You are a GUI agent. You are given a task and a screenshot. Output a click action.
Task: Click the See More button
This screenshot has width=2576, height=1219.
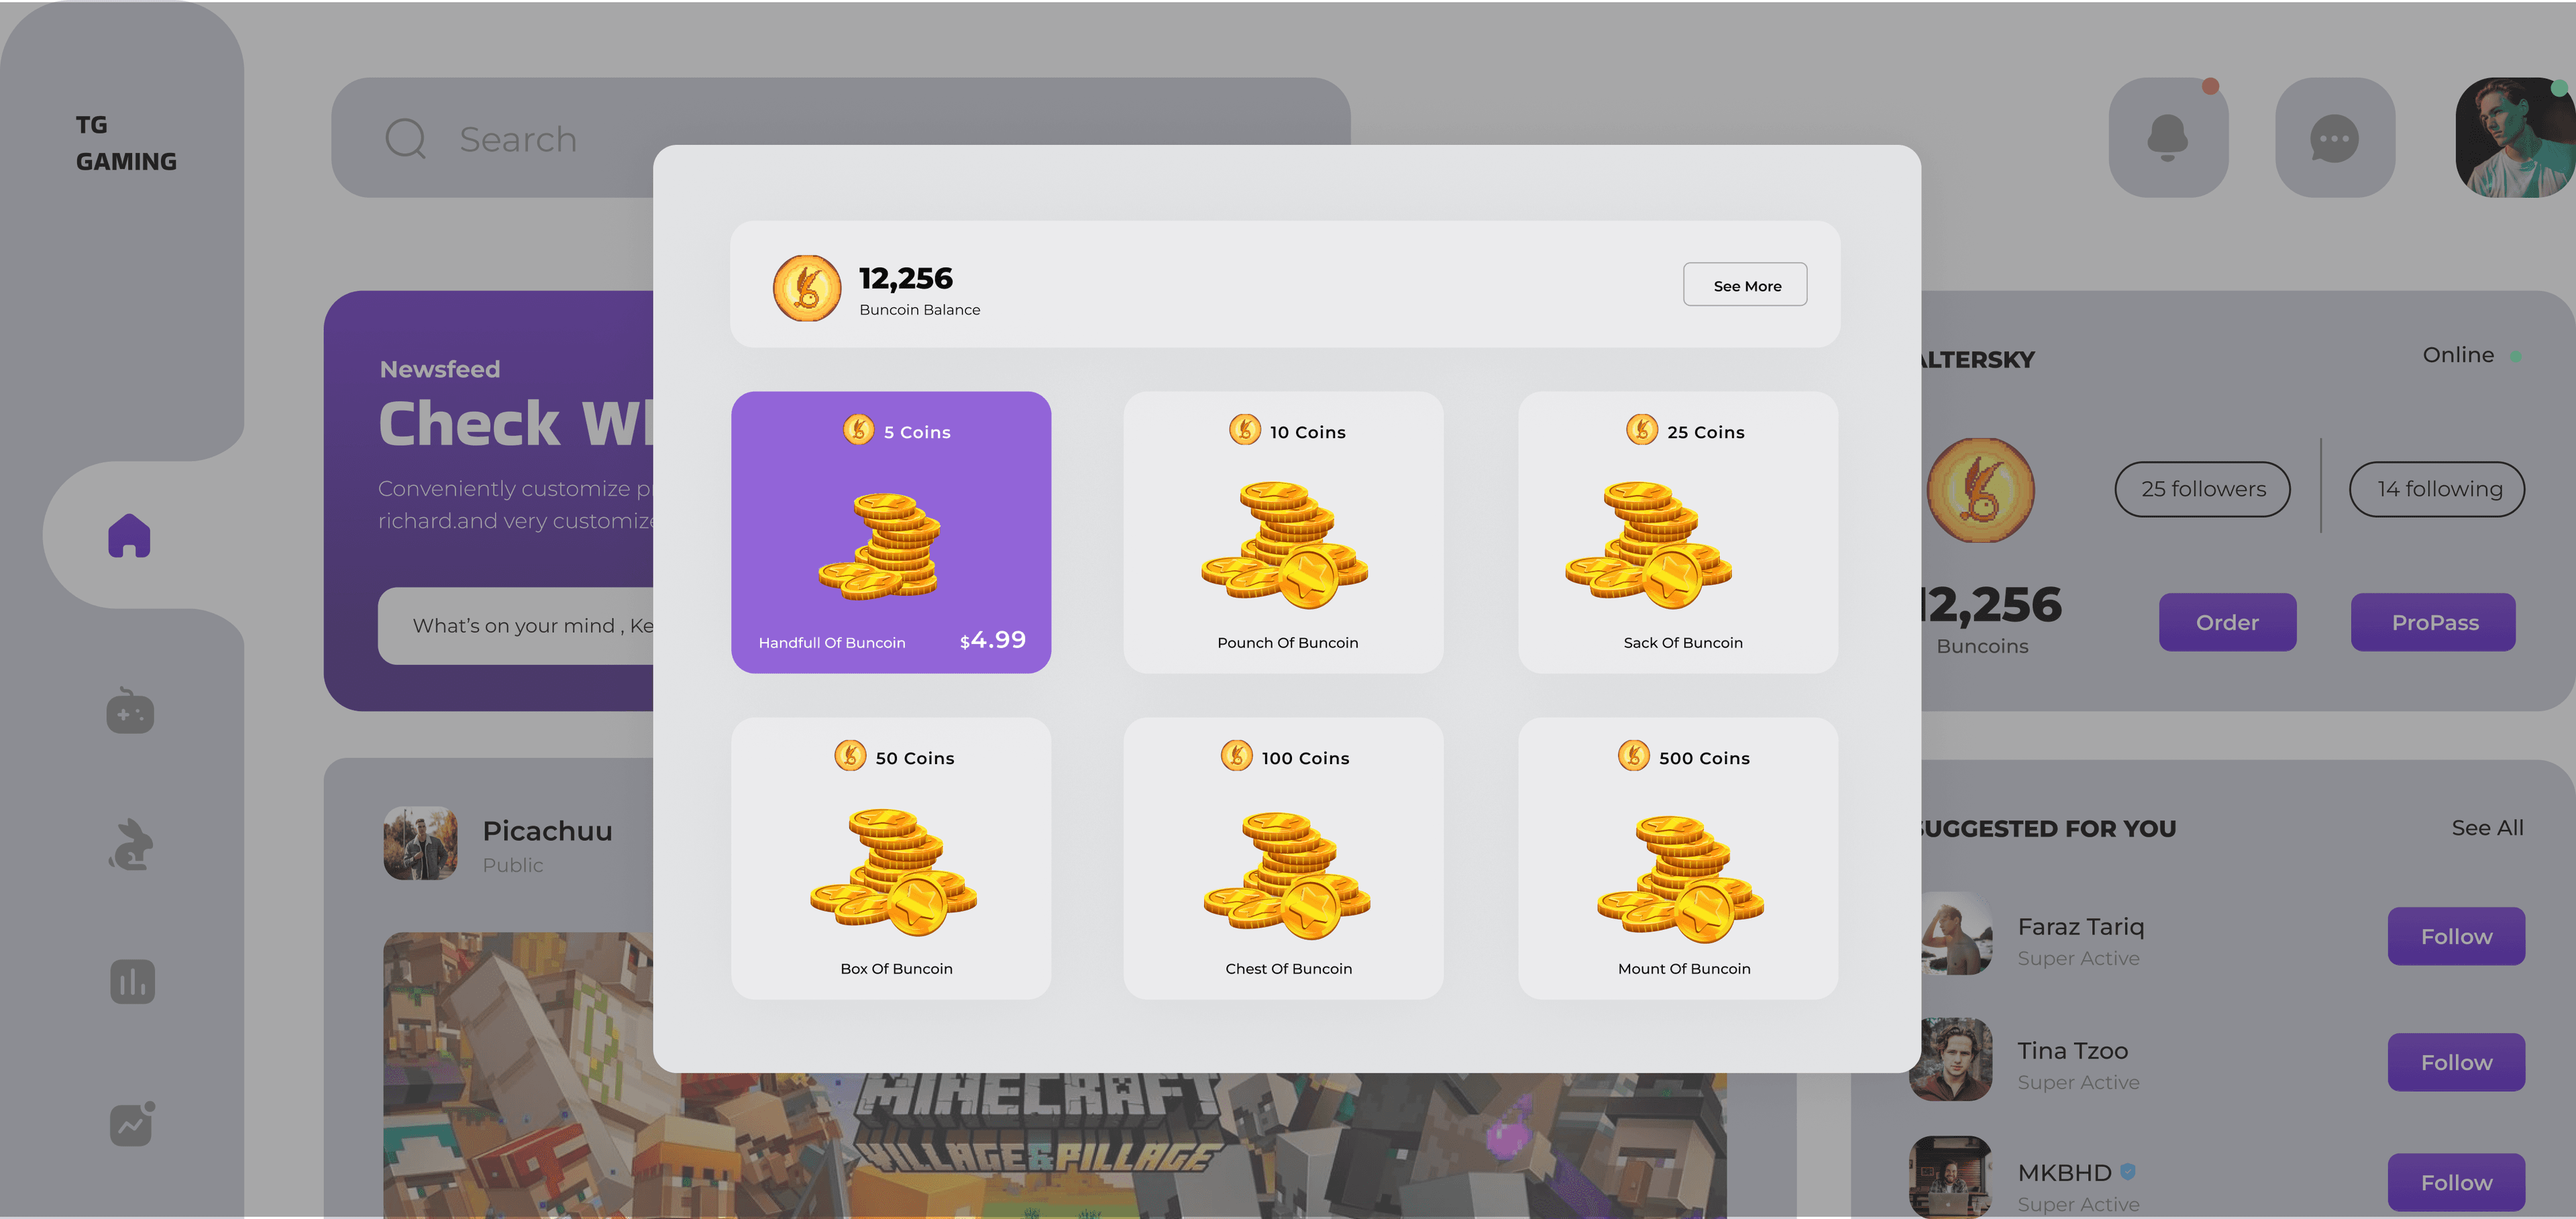pos(1745,285)
